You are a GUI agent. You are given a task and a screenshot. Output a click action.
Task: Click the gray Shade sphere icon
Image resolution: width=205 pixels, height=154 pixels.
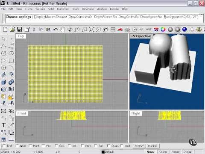(x=170, y=30)
